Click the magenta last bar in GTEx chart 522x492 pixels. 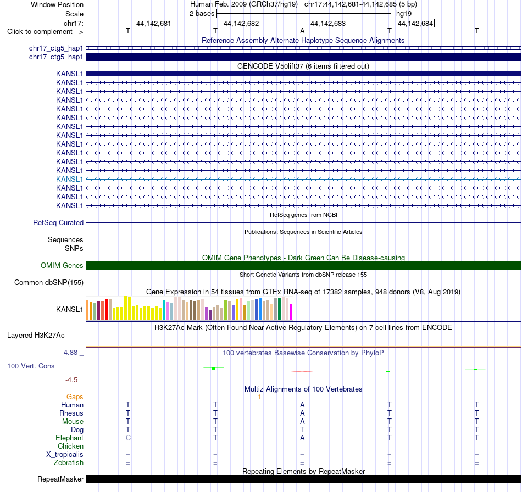(x=291, y=312)
